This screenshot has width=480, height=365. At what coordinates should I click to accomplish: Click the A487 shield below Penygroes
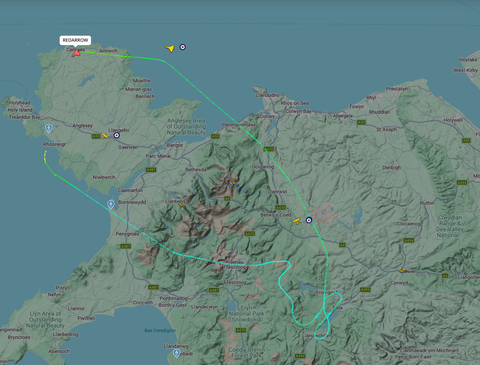pyautogui.click(x=126, y=246)
